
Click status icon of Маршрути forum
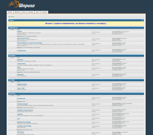coord(12,75)
